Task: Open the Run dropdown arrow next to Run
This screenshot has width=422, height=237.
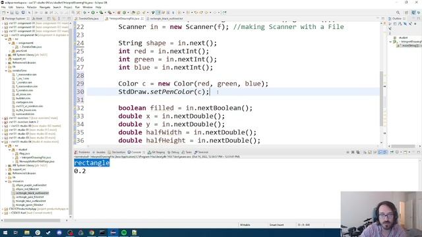Action: tap(96, 13)
